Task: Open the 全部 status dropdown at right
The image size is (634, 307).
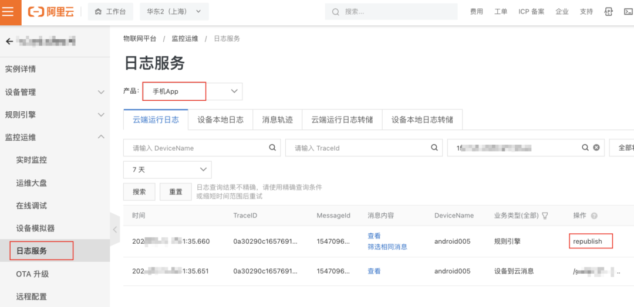Action: click(x=622, y=148)
